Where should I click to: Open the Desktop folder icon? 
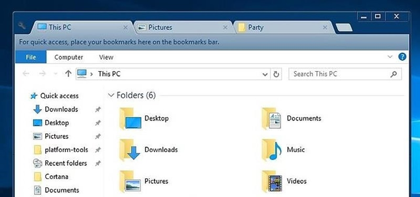(x=130, y=119)
